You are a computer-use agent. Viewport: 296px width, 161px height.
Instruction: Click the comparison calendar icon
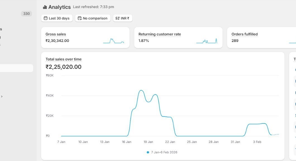pos(80,18)
